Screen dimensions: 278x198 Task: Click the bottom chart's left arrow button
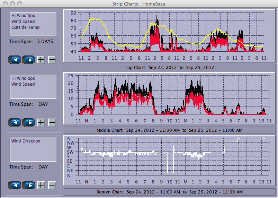15,185
